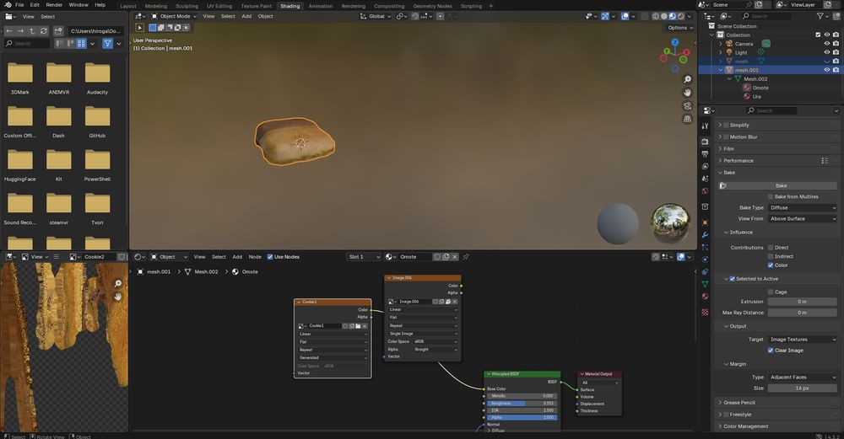Screen dimensions: 844x439
Task: Open the Render menu
Action: pyautogui.click(x=54, y=5)
